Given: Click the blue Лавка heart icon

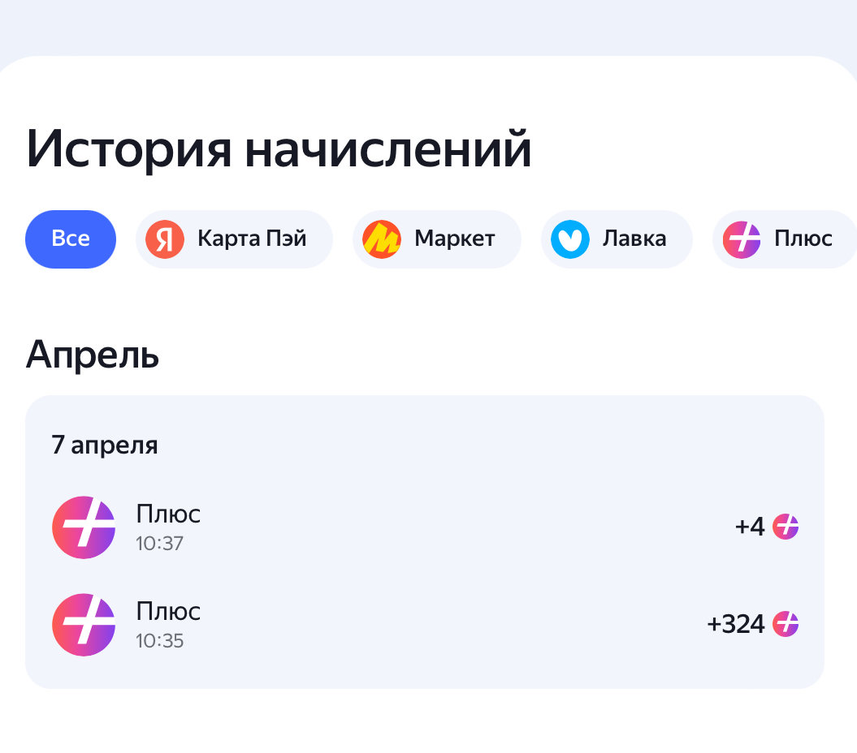Looking at the screenshot, I should (x=570, y=239).
